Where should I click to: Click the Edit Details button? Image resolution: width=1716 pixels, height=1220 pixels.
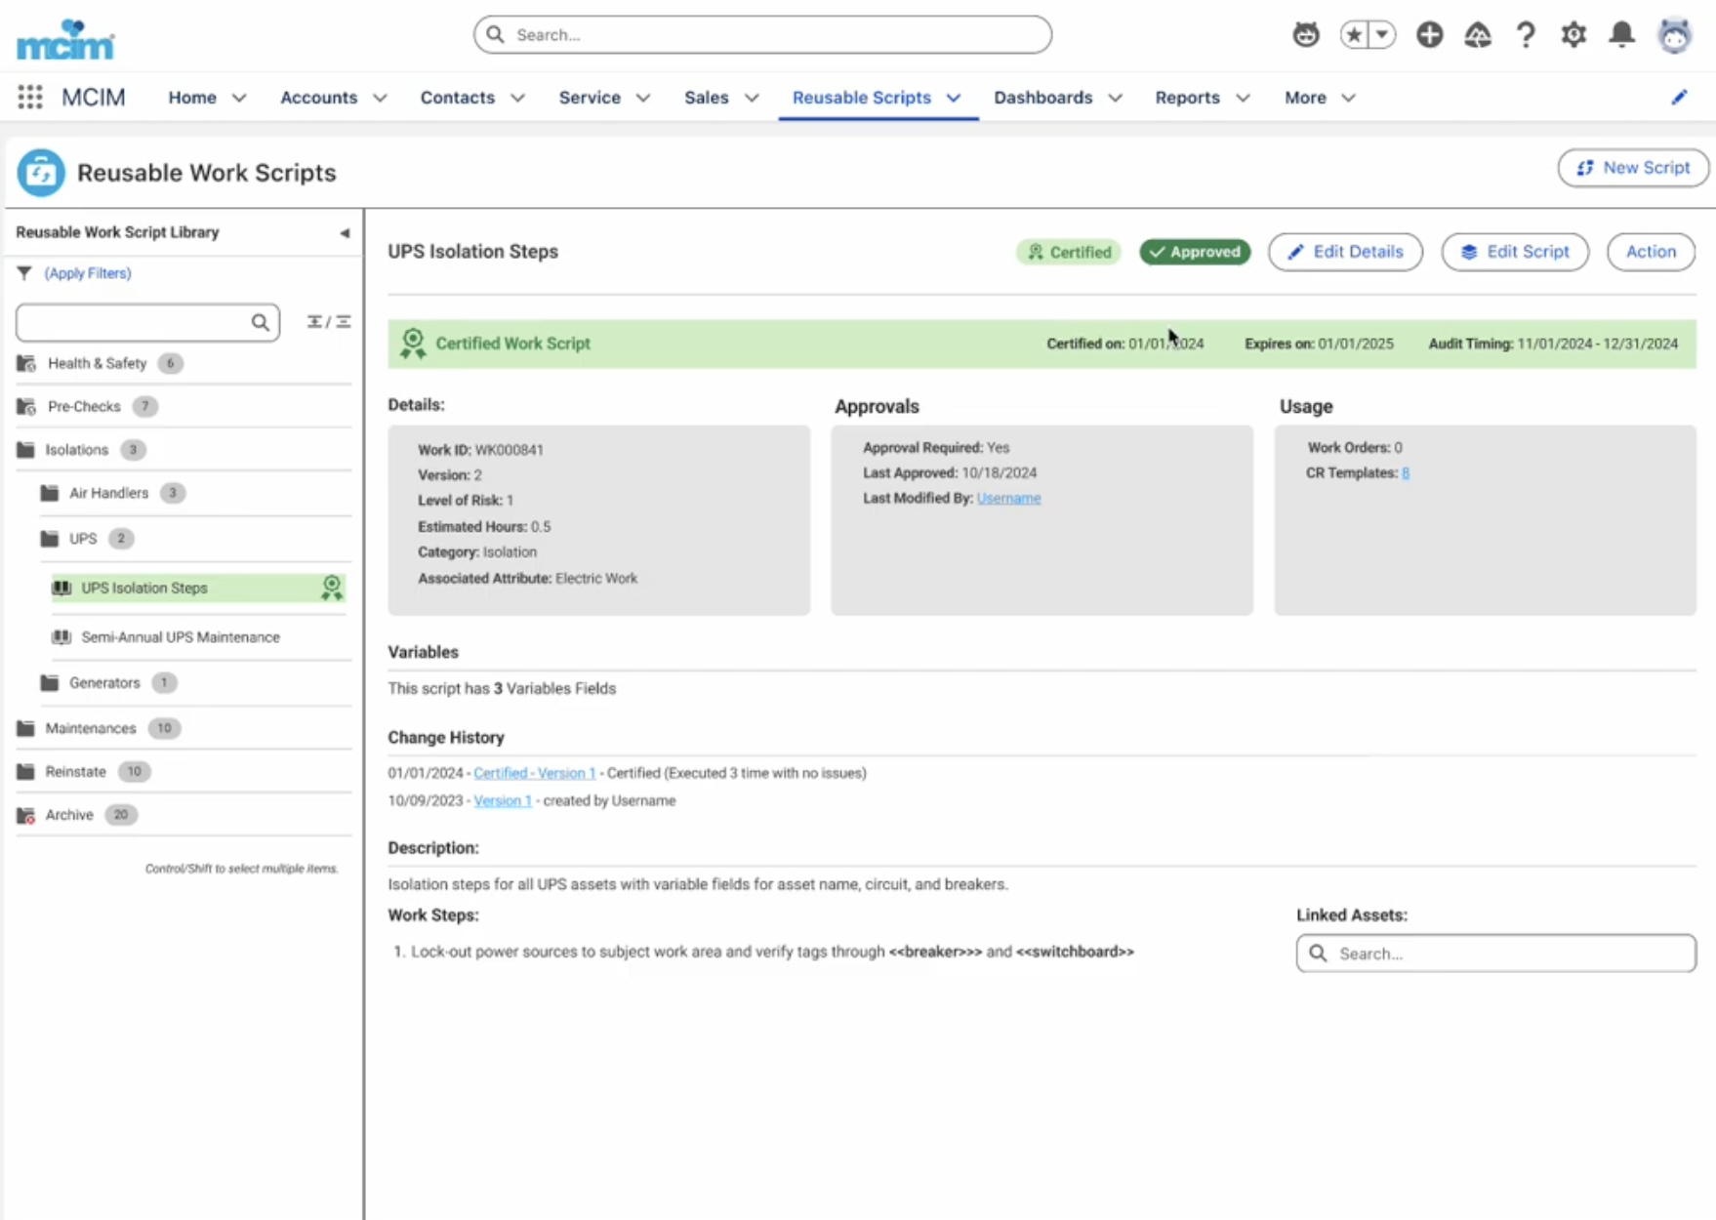pos(1345,252)
